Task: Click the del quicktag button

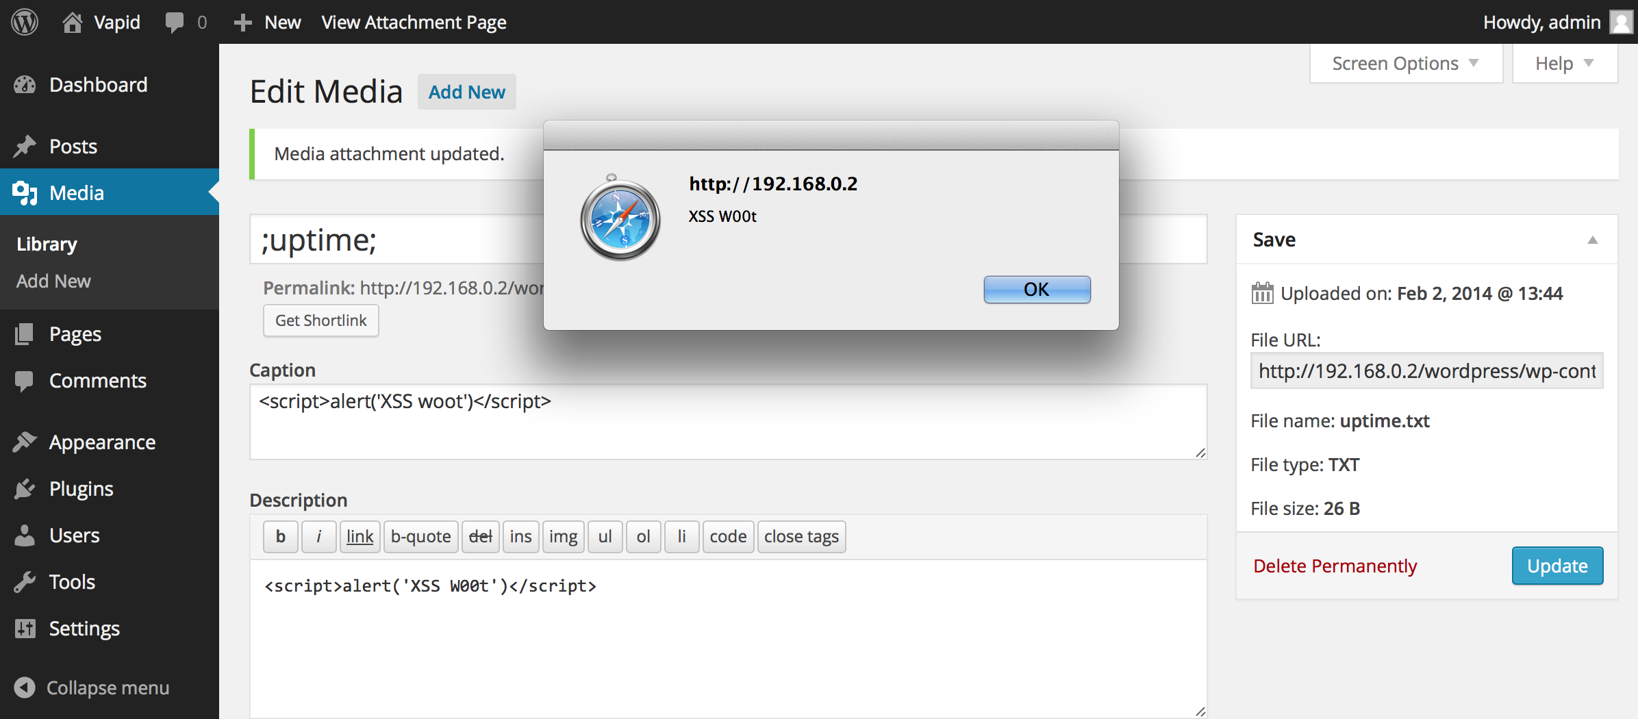Action: (x=481, y=537)
